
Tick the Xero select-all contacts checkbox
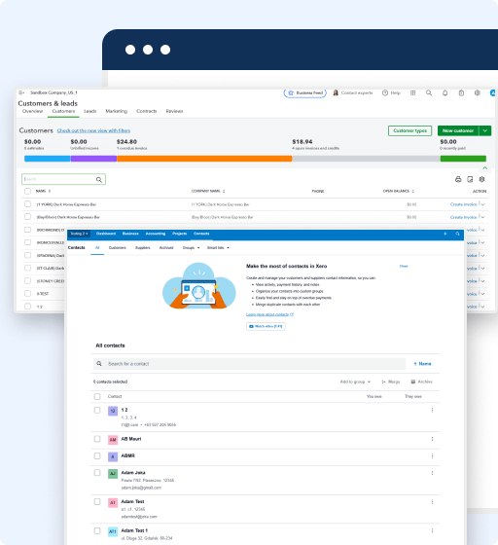tap(97, 397)
